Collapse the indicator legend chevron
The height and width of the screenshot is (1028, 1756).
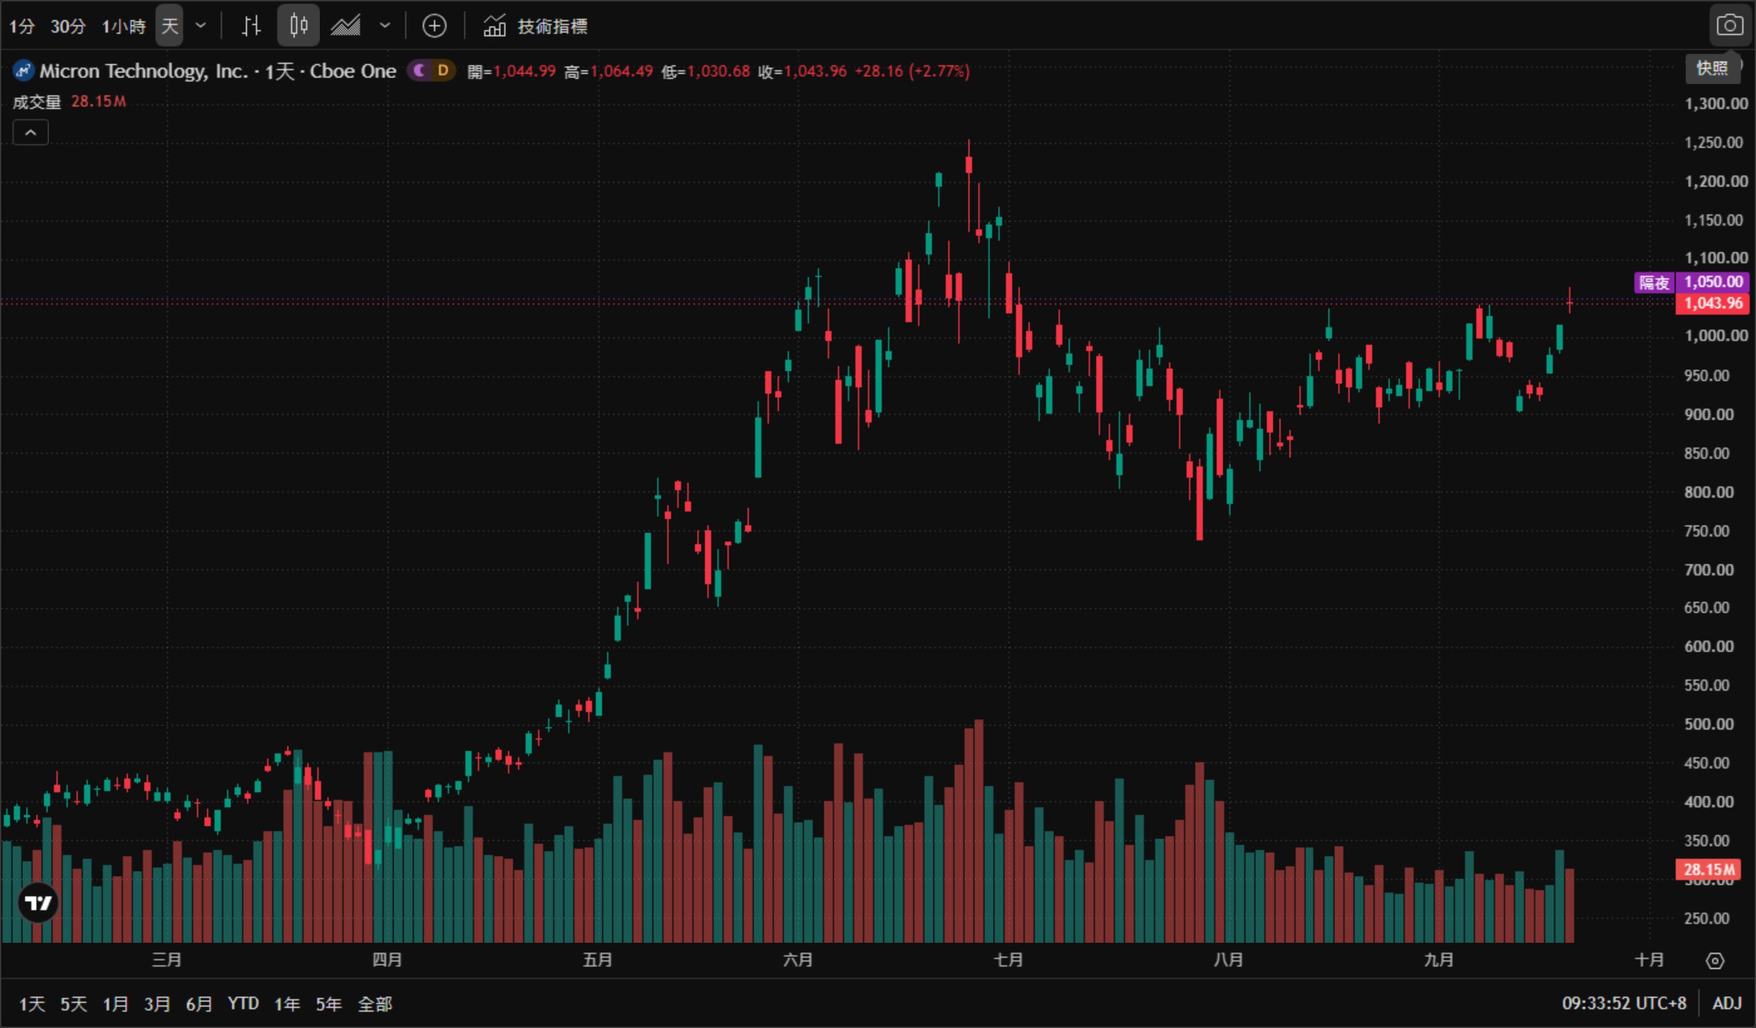31,132
